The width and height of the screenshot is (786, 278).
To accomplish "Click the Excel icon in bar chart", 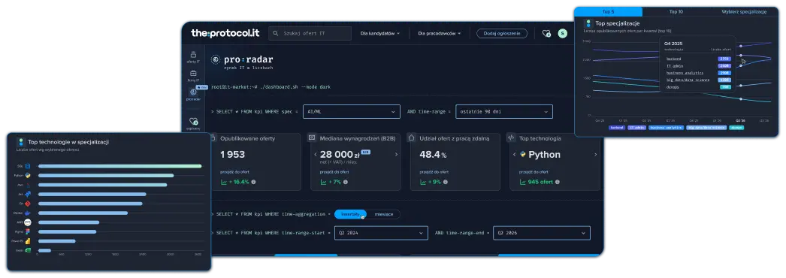I will tap(28, 250).
